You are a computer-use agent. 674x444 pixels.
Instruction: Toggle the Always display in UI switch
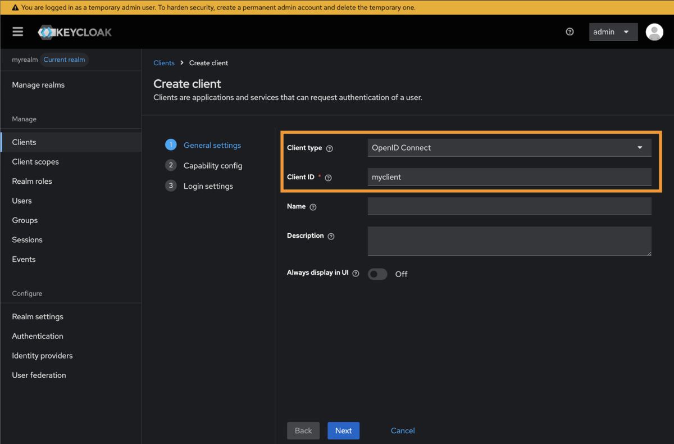click(377, 274)
